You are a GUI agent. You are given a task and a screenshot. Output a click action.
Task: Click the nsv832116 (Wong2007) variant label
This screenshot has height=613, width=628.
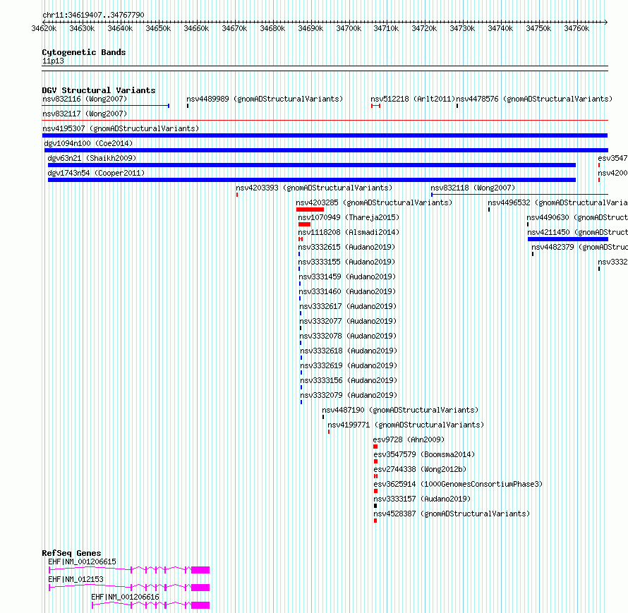coord(85,99)
